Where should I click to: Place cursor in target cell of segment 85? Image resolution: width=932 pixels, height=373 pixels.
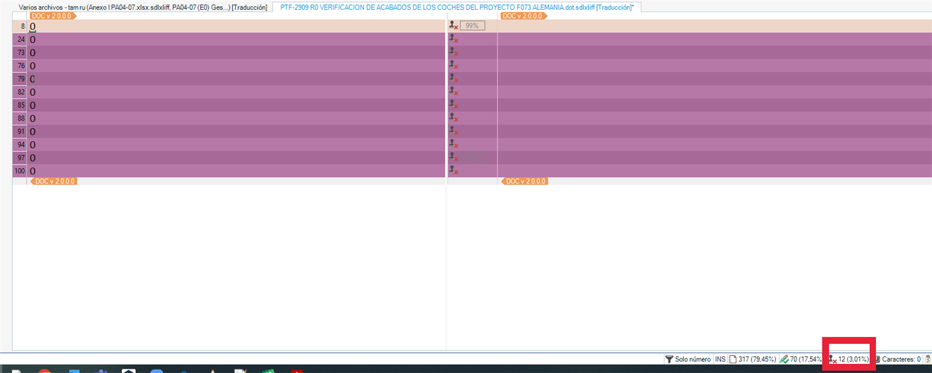[x=714, y=105]
